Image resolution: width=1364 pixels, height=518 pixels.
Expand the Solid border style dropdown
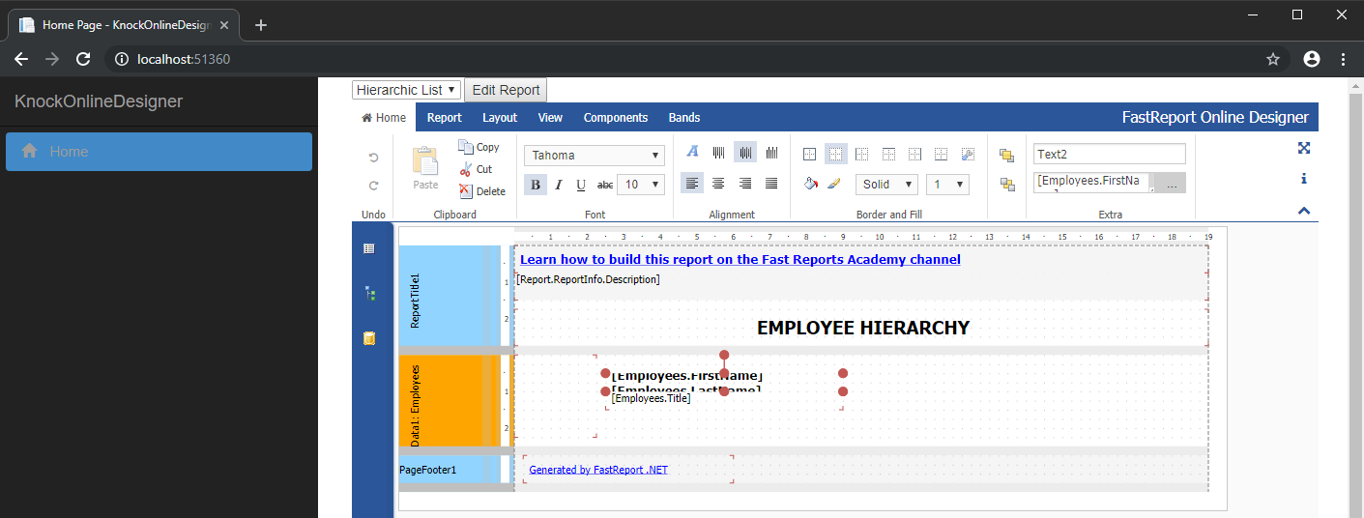click(887, 185)
